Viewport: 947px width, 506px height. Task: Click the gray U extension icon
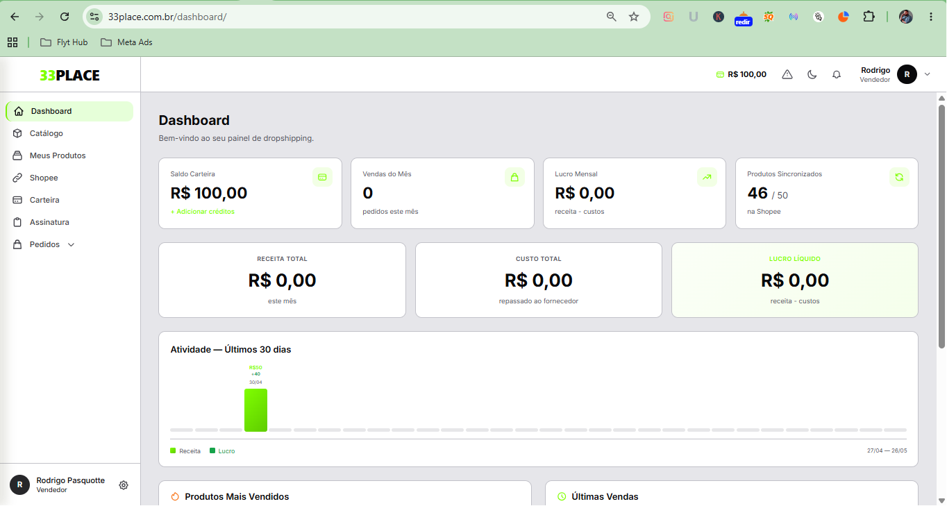coord(694,17)
